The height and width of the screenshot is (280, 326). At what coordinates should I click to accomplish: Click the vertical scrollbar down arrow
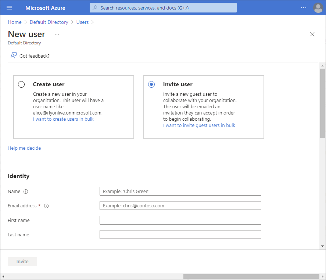pos(322,246)
